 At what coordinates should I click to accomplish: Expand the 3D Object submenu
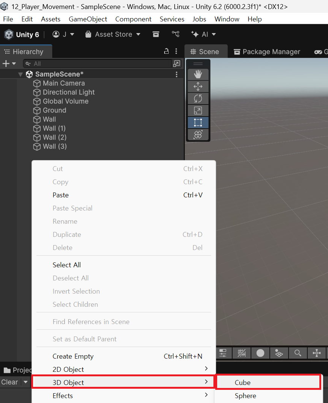coord(124,382)
